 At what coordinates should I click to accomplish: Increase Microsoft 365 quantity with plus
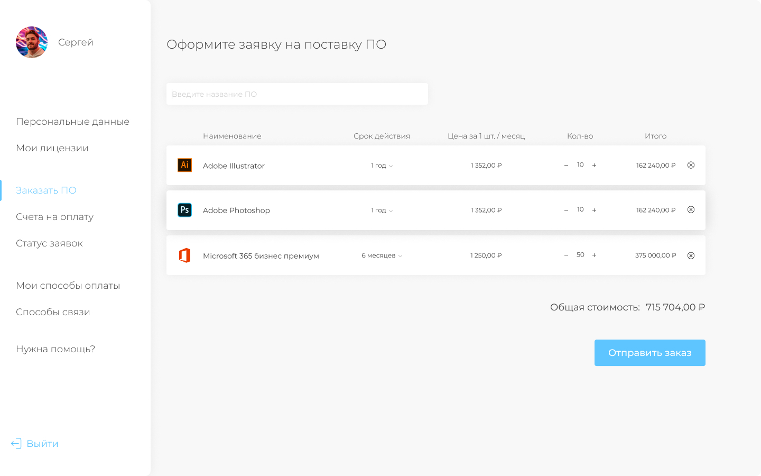coord(594,255)
